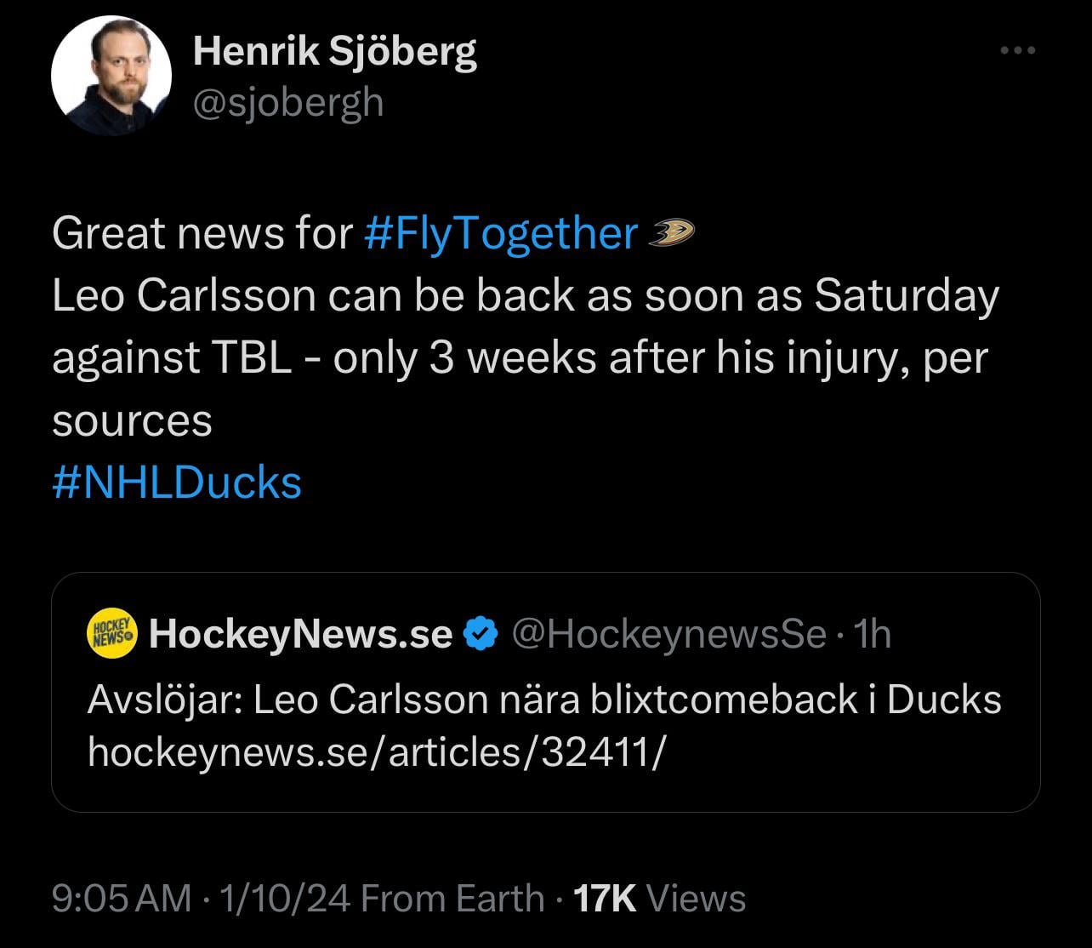
Task: Click the Great news for text
Action: [x=202, y=233]
